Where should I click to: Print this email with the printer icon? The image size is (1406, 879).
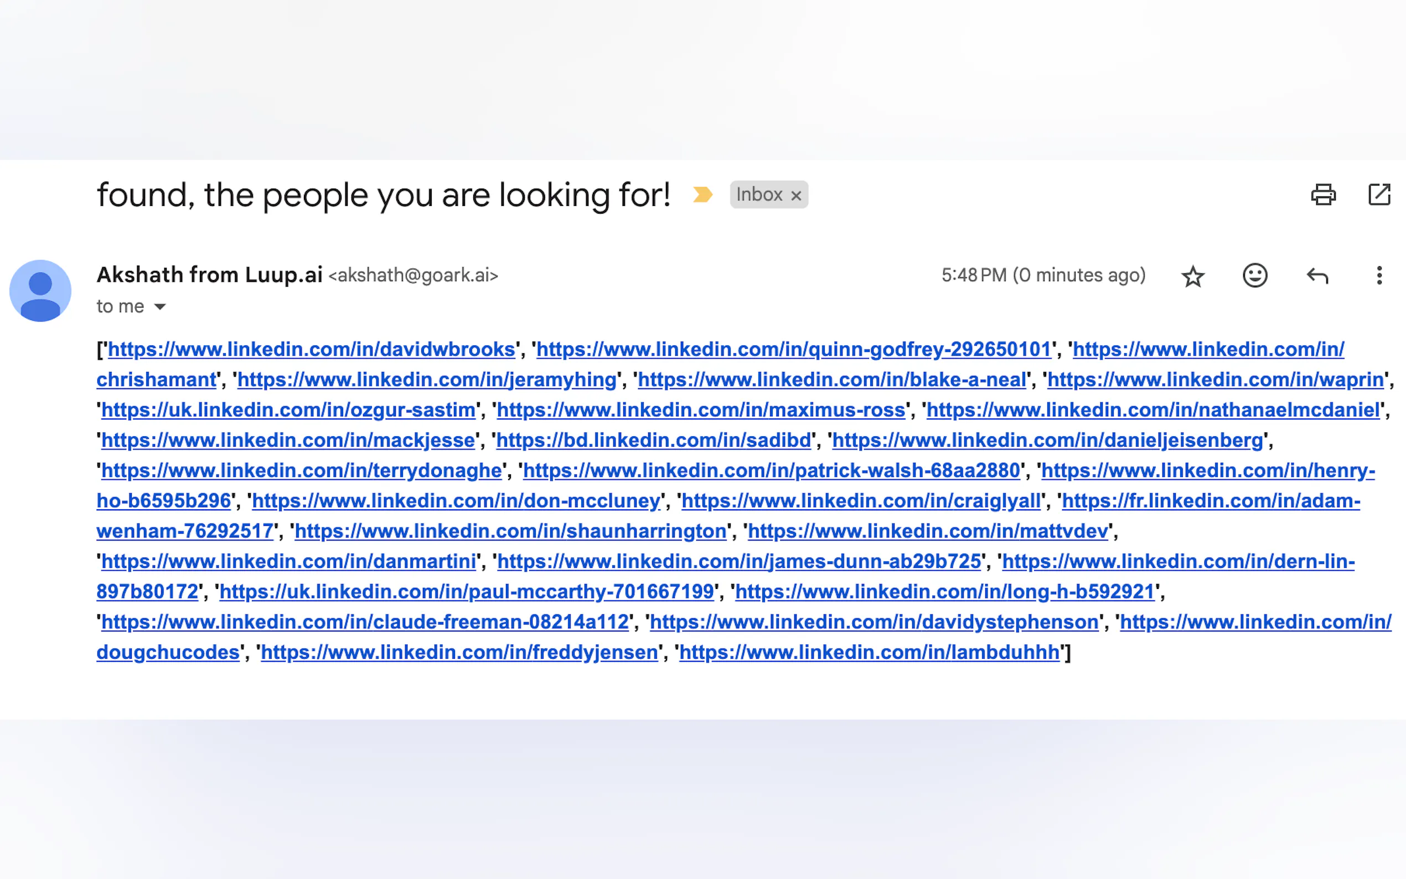coord(1323,195)
